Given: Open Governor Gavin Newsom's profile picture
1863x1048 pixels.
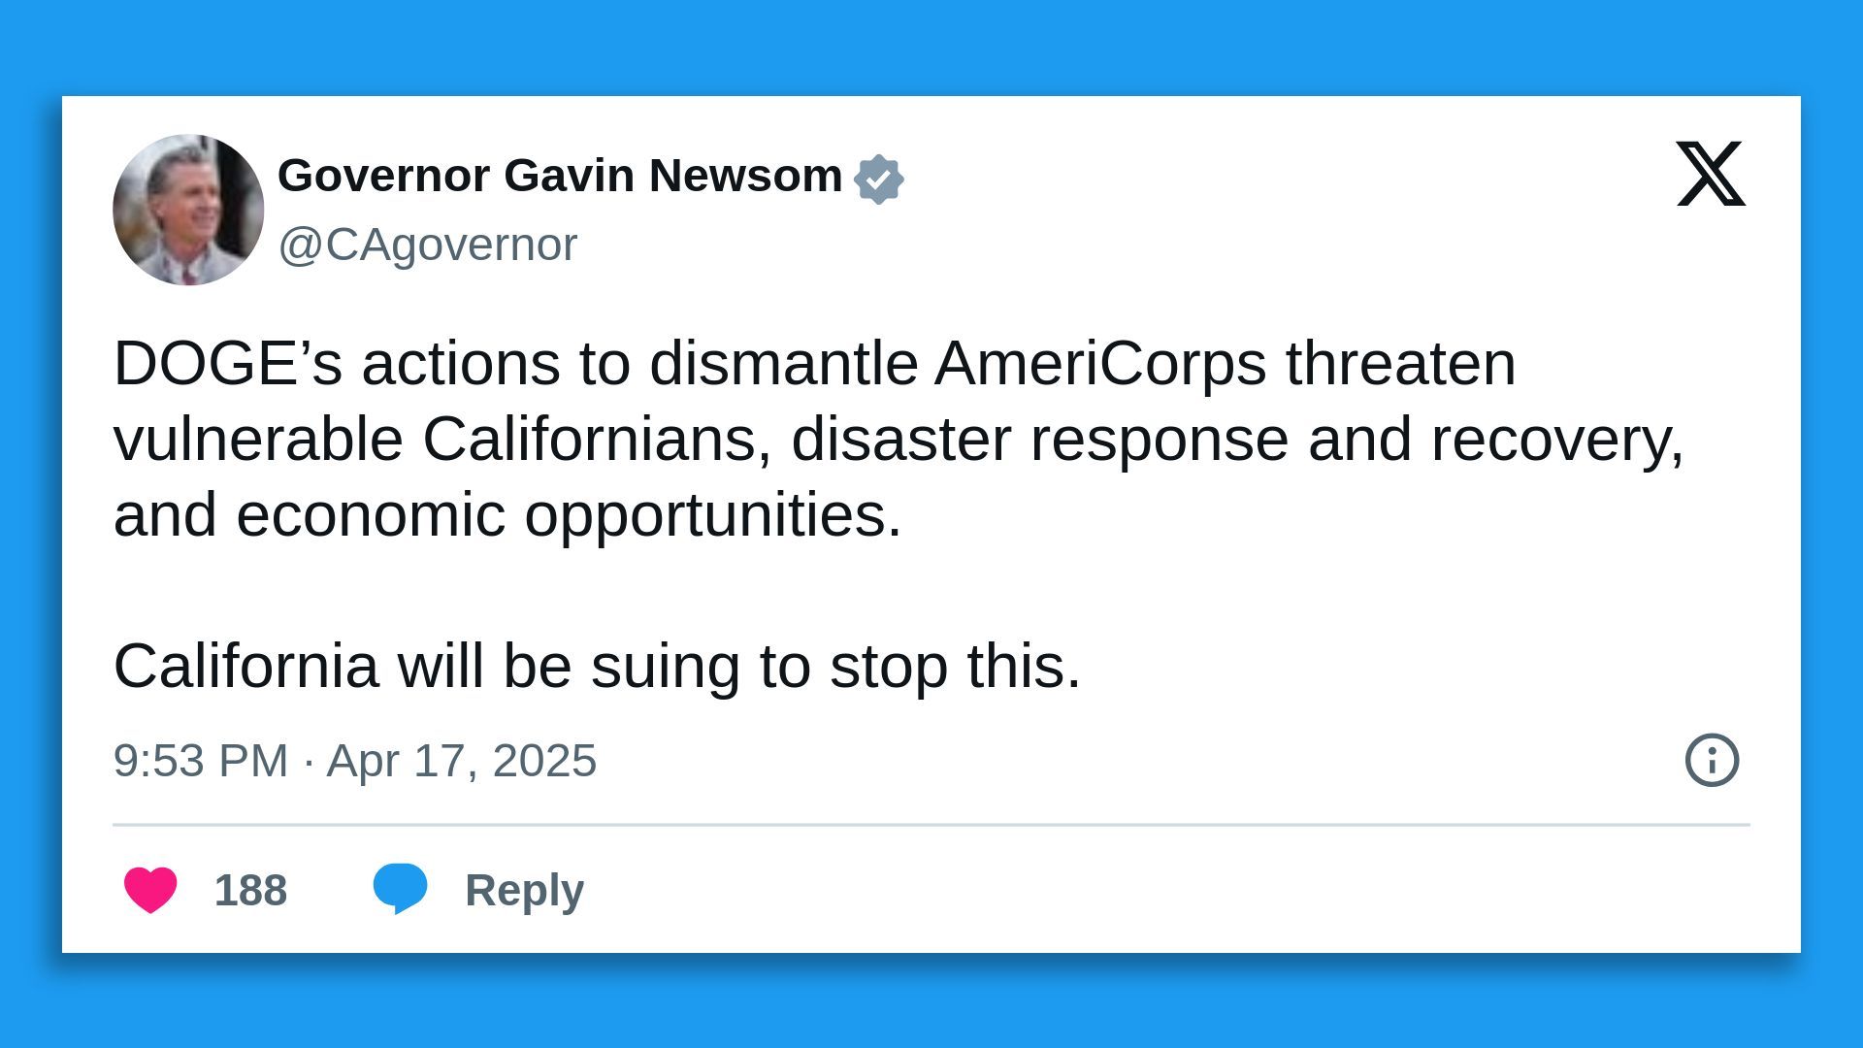Looking at the screenshot, I should tap(188, 210).
